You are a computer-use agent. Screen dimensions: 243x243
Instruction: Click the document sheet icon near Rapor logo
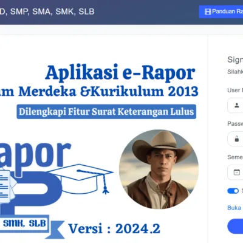point(5,187)
